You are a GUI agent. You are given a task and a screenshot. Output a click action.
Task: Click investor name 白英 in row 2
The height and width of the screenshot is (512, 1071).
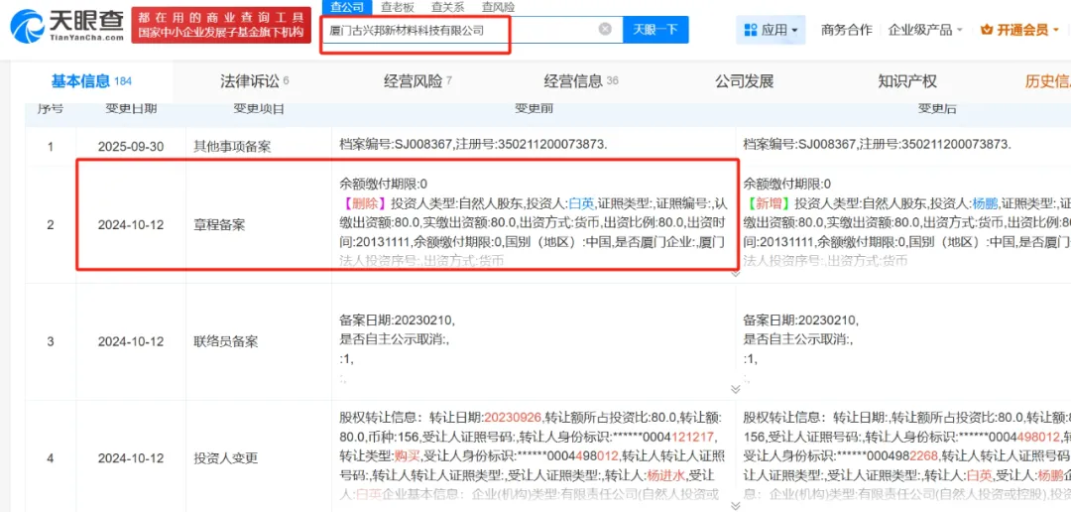[x=580, y=202]
